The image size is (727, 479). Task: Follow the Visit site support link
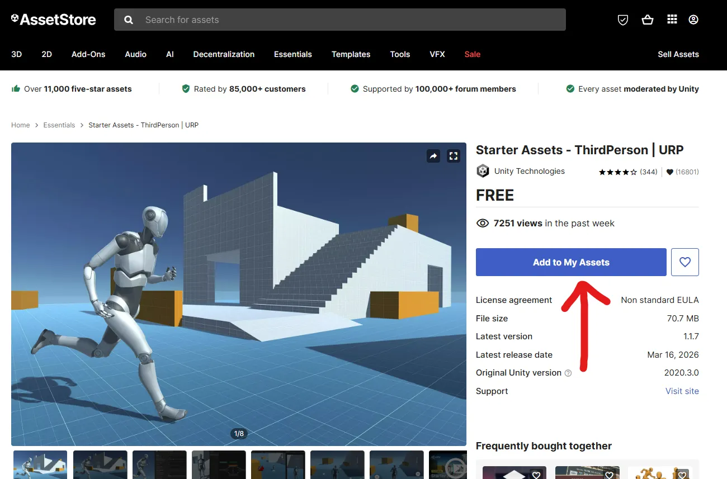coord(682,391)
